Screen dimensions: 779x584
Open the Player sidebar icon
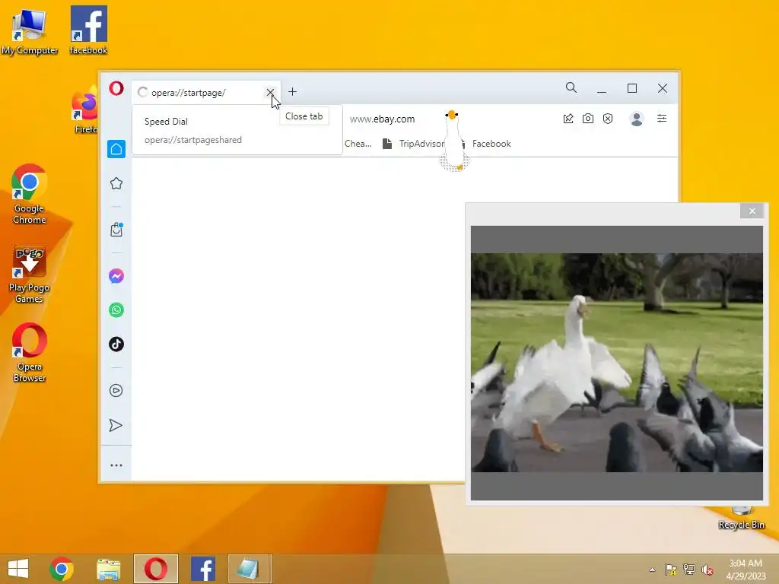pyautogui.click(x=116, y=390)
